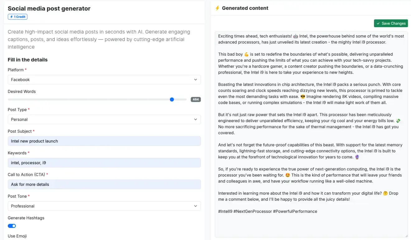The image size is (411, 240).
Task: Open the Platform dropdown showing Facebook
Action: 104,79
